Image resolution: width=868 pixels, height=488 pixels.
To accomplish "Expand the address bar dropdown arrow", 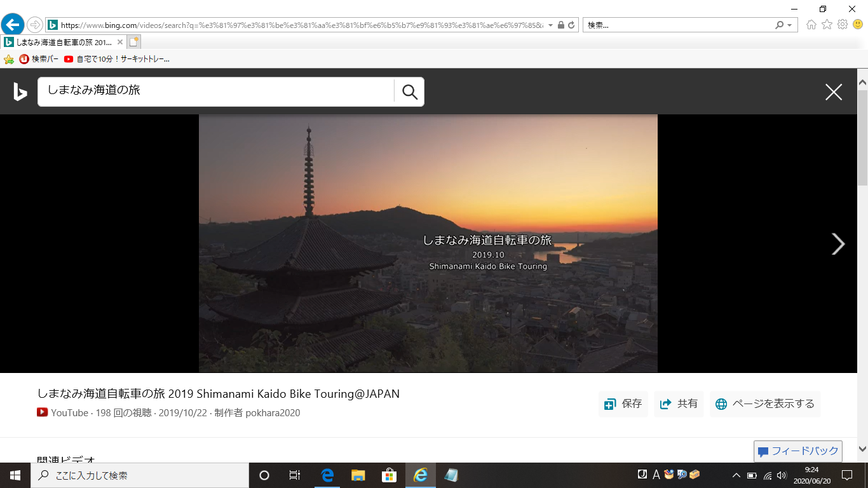I will pos(550,25).
